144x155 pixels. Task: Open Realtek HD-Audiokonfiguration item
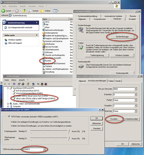coord(55,36)
